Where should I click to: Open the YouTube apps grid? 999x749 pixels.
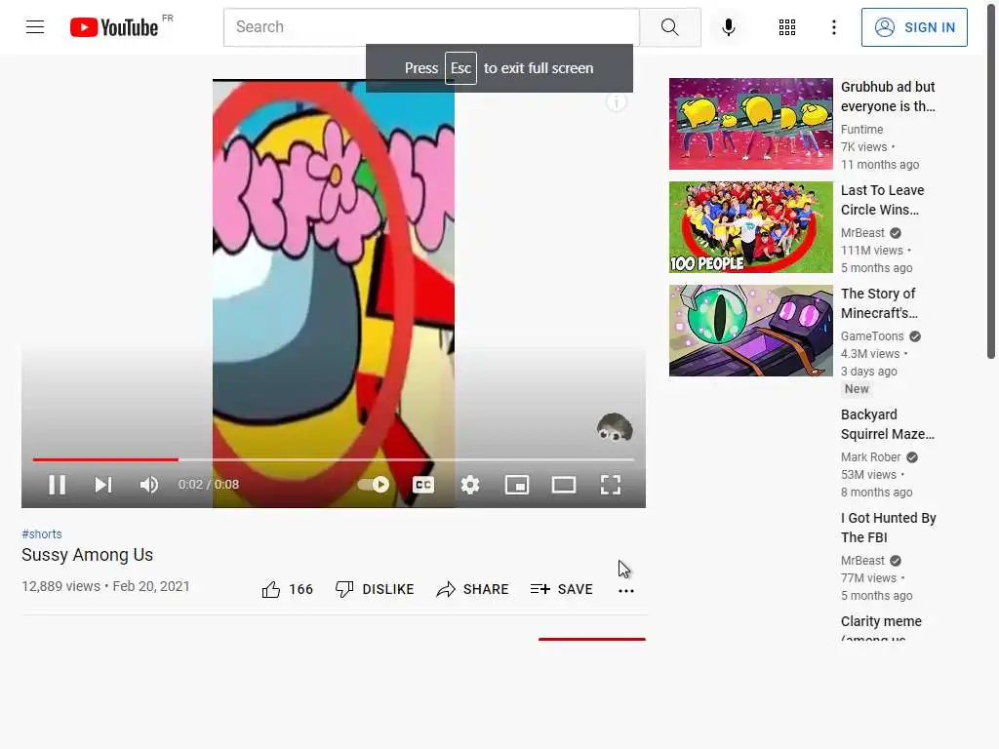[787, 26]
